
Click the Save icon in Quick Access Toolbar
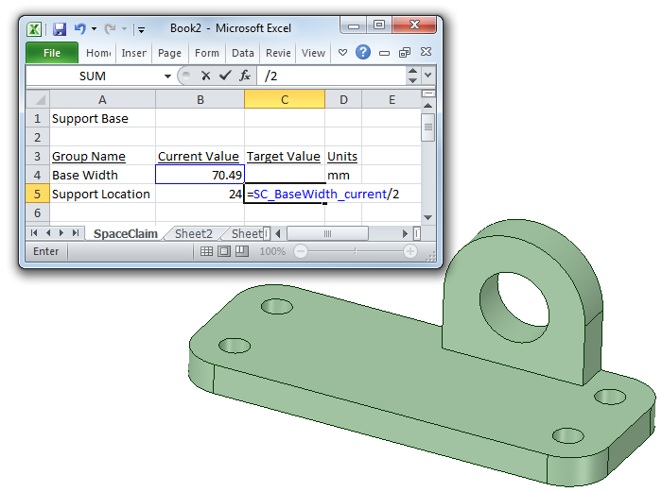pyautogui.click(x=60, y=28)
